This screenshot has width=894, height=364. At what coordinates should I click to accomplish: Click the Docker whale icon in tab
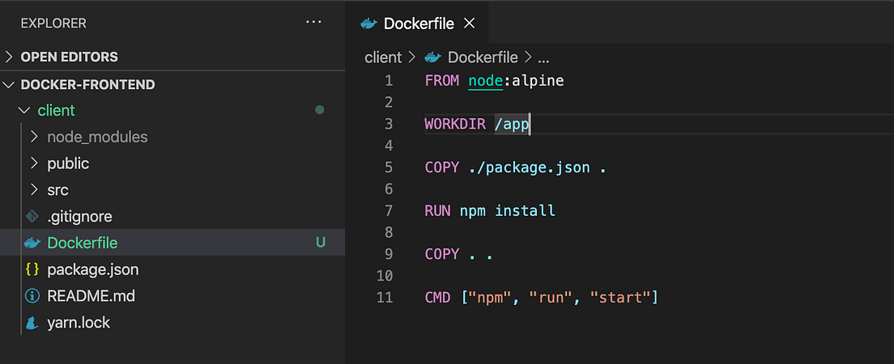[x=369, y=23]
